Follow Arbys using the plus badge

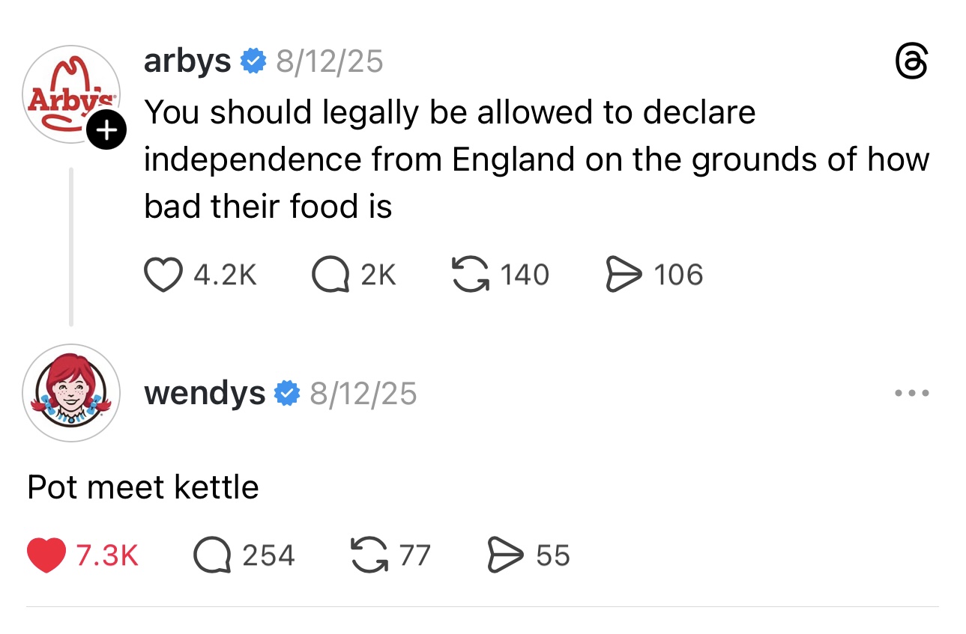point(107,132)
